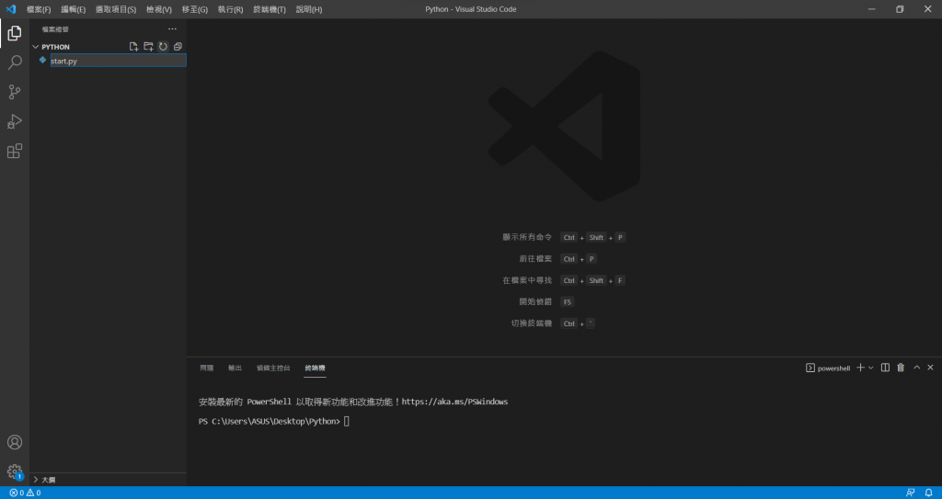Open the Source Control view
The height and width of the screenshot is (499, 942).
tap(15, 92)
